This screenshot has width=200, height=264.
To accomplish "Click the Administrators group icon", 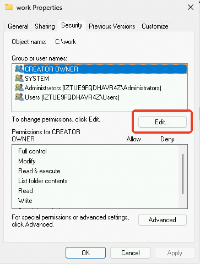I will pyautogui.click(x=19, y=87).
